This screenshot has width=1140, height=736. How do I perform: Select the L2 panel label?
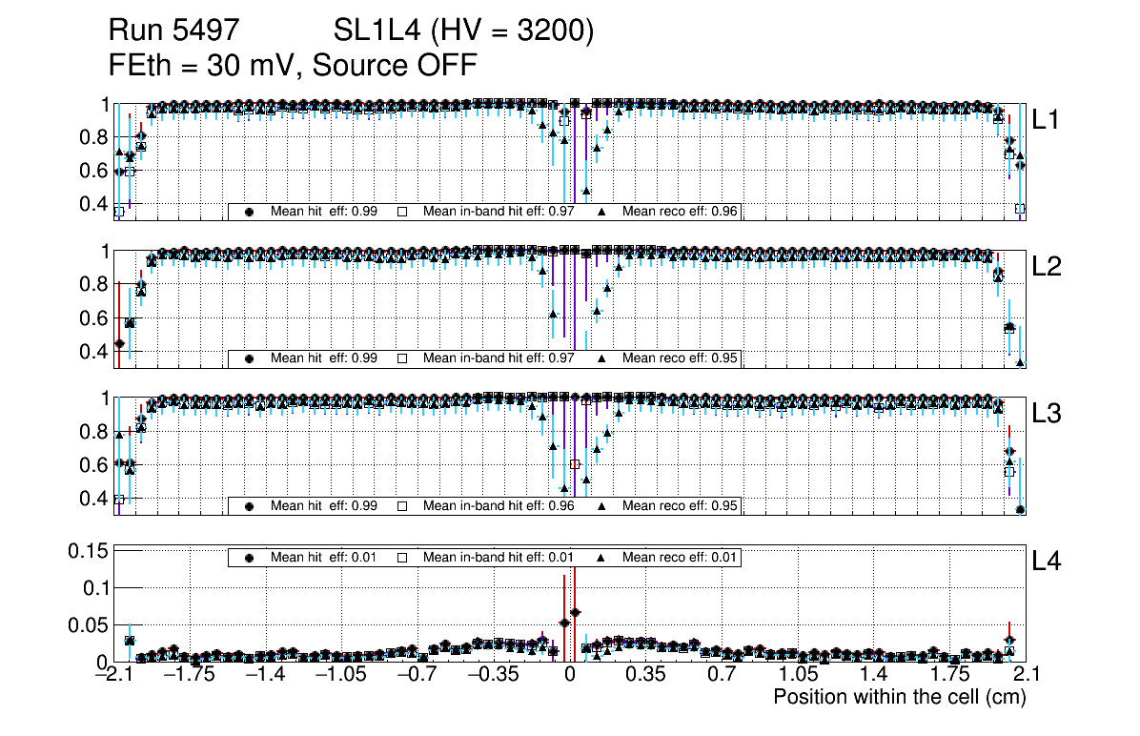coord(1047,267)
